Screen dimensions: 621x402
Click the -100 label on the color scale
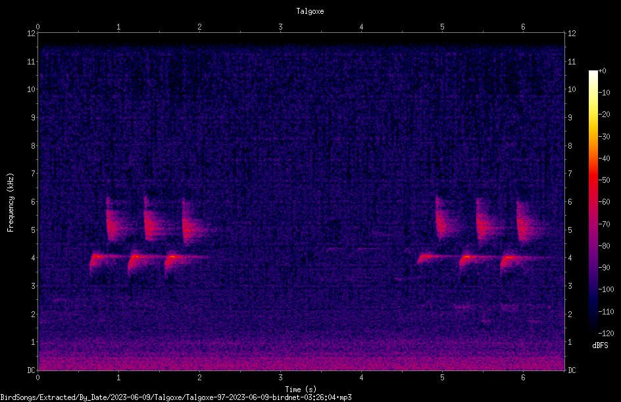pyautogui.click(x=607, y=289)
